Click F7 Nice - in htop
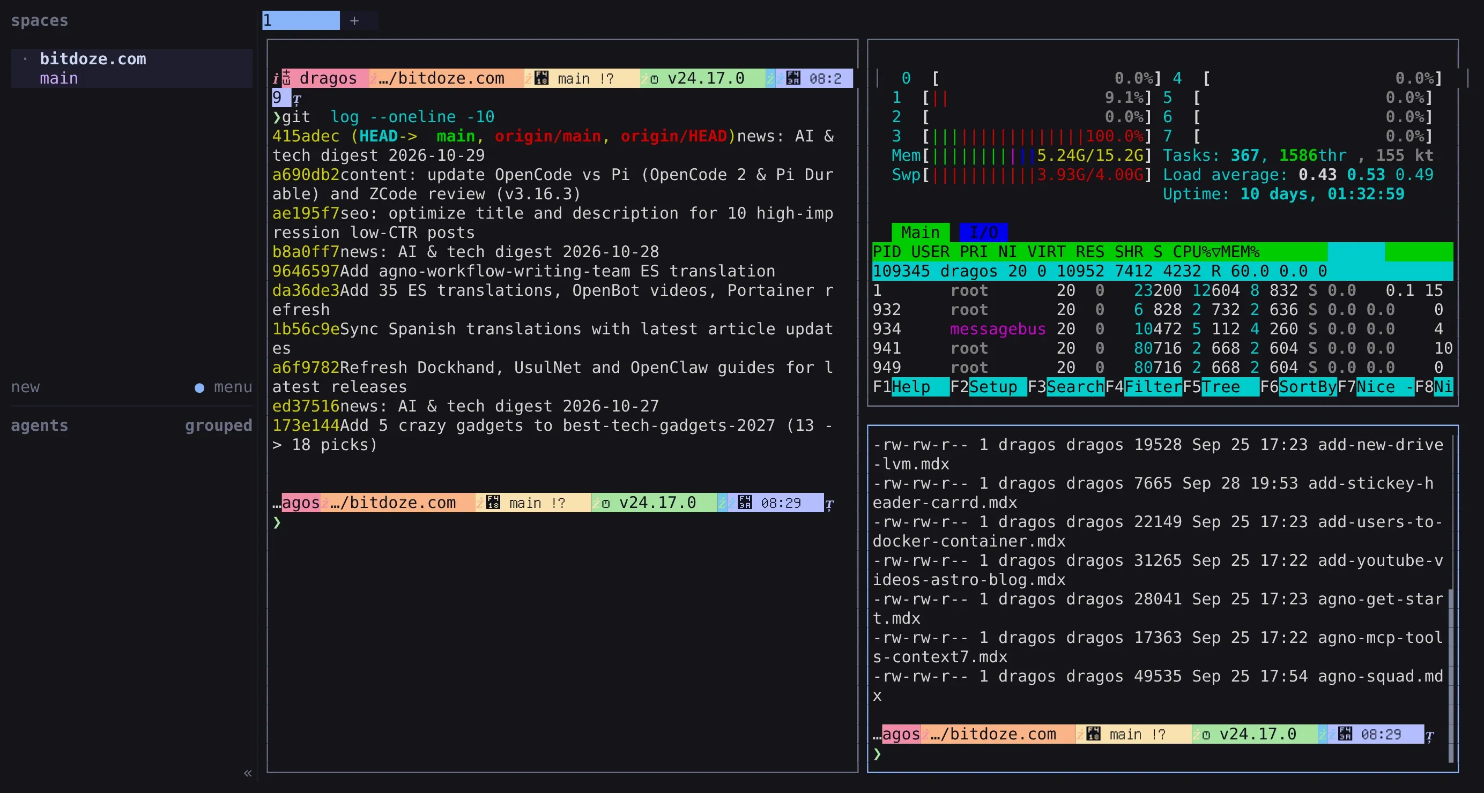Screen dimensions: 1484x793 (x=1376, y=387)
